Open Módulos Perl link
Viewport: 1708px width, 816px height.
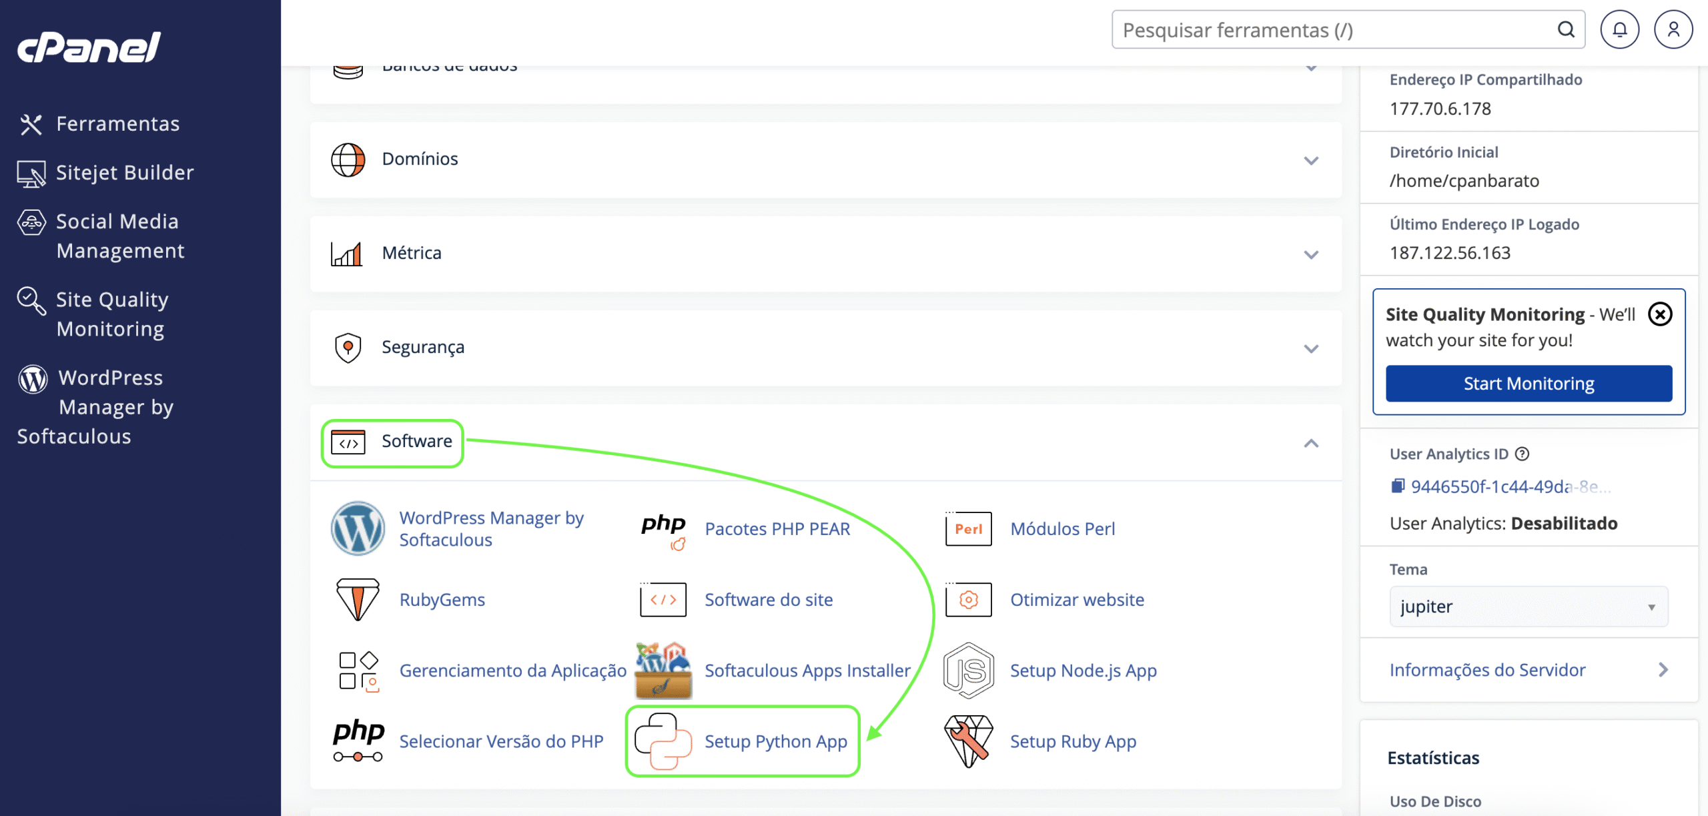pyautogui.click(x=1063, y=529)
